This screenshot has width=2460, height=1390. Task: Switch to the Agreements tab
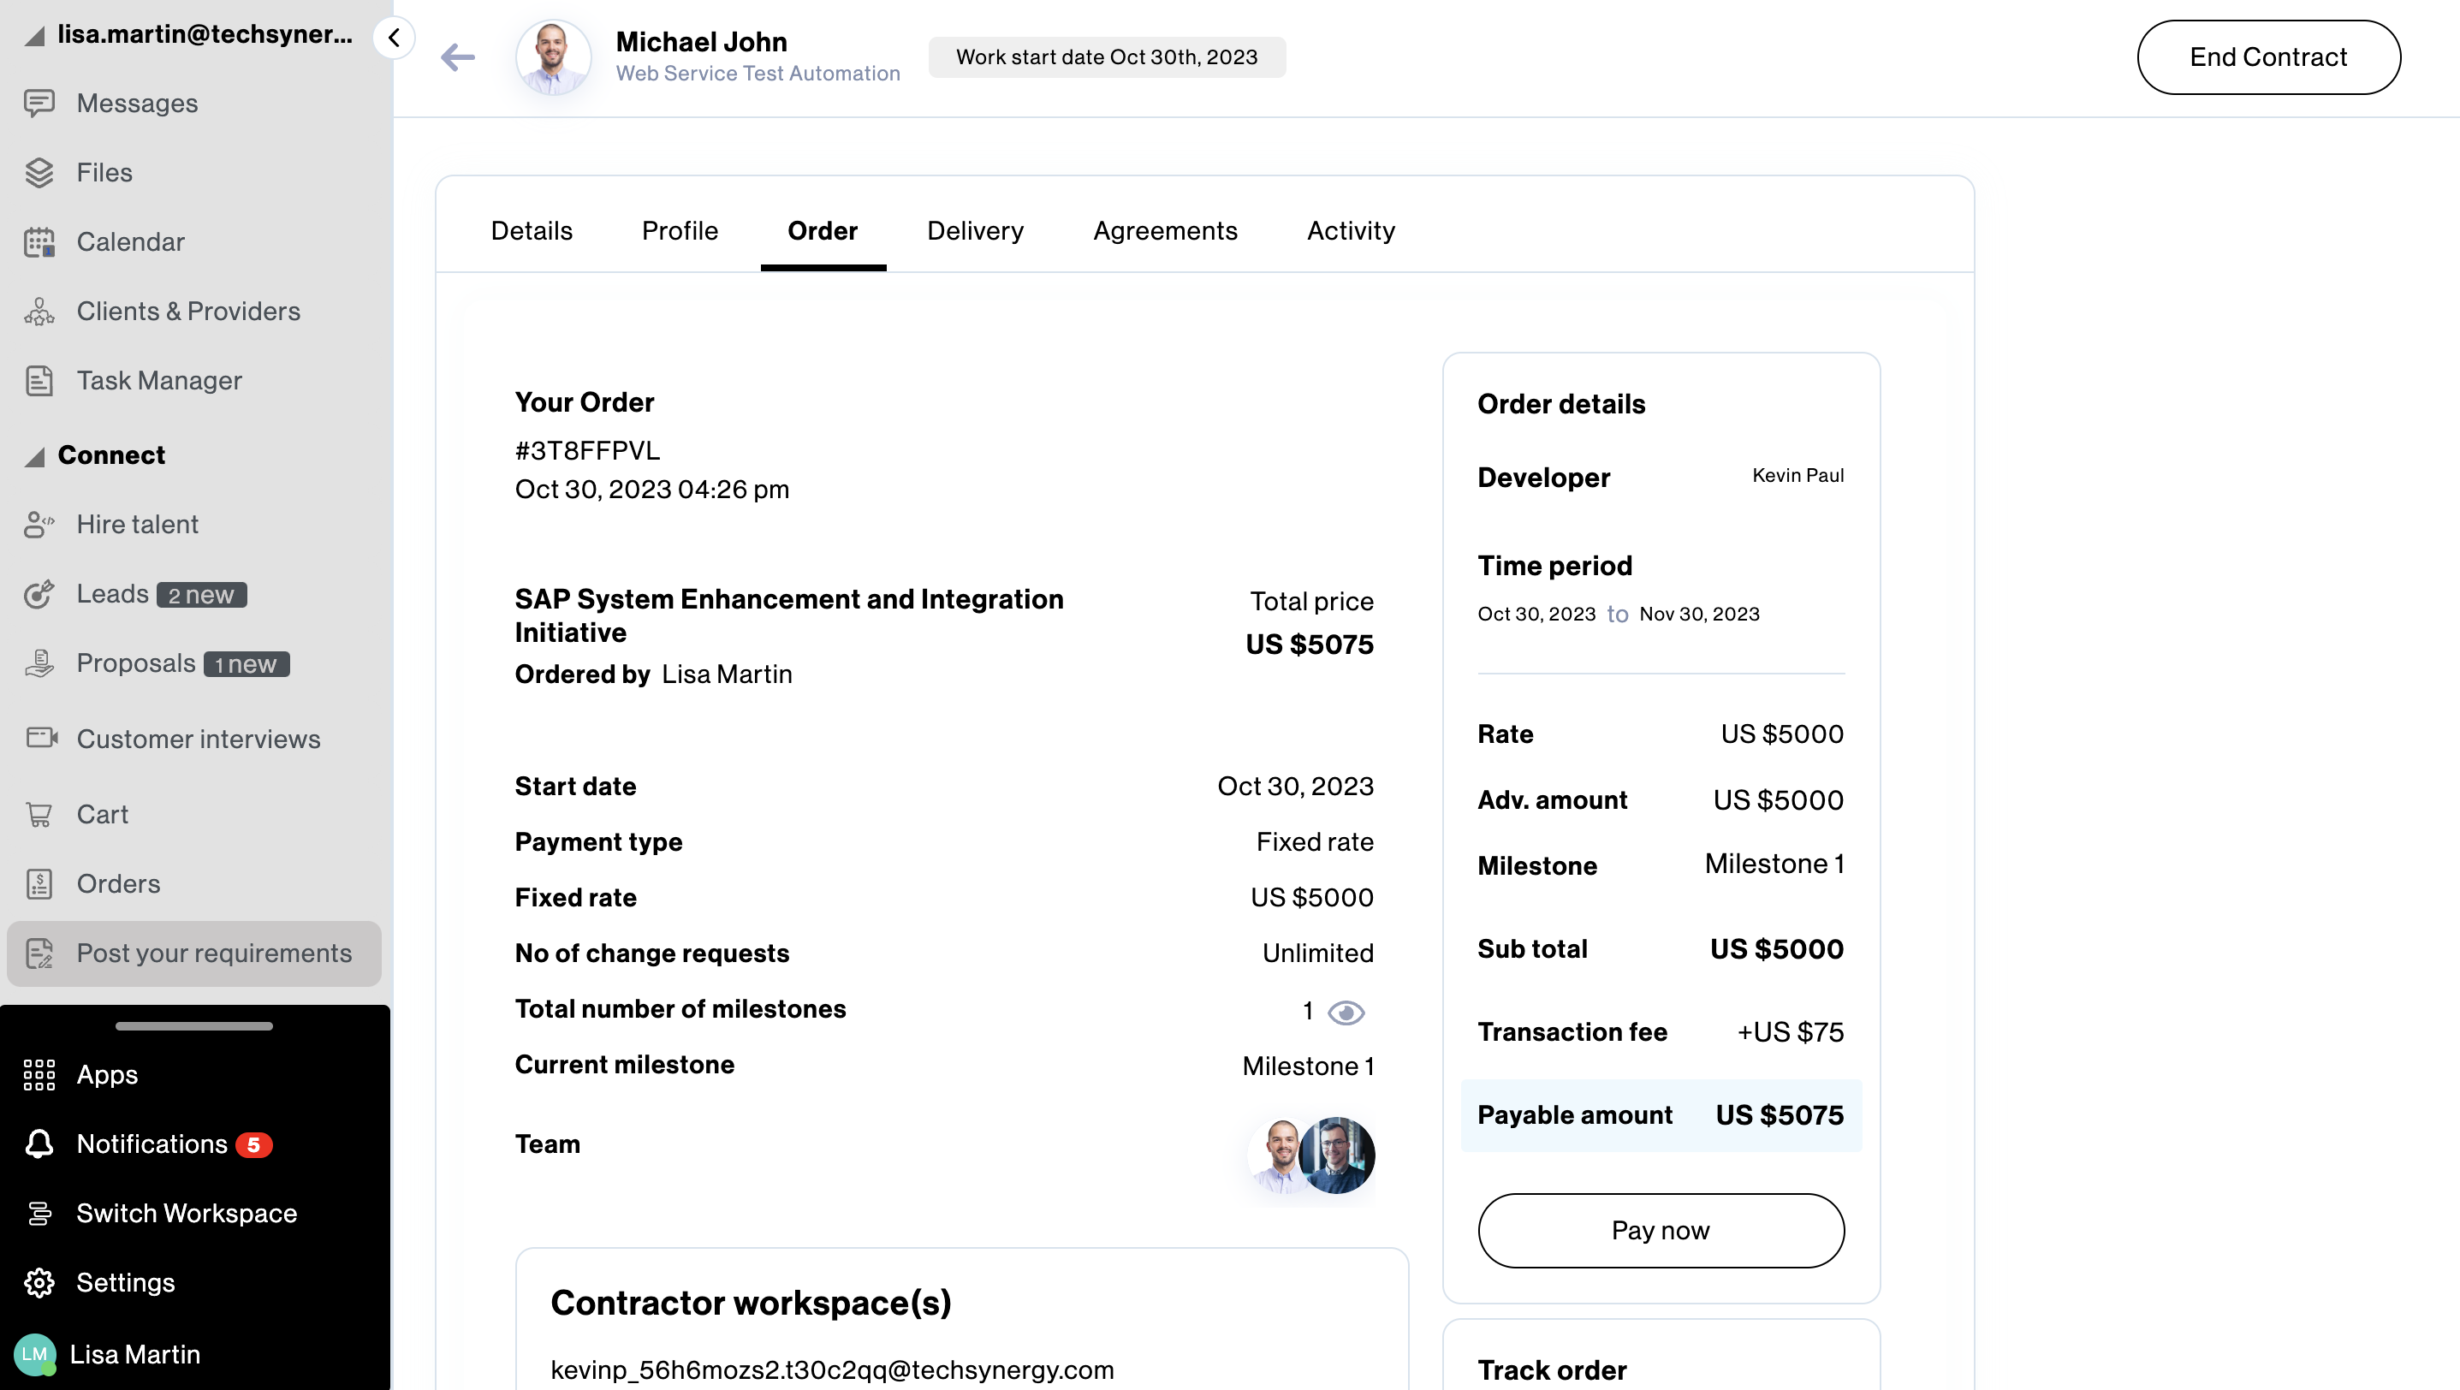coord(1165,231)
